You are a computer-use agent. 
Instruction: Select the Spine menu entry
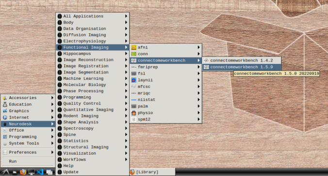[93, 135]
